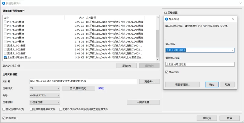This screenshot has height=123, width=244.
Task: Click the 文件名 output path field
Action: tap(83, 81)
